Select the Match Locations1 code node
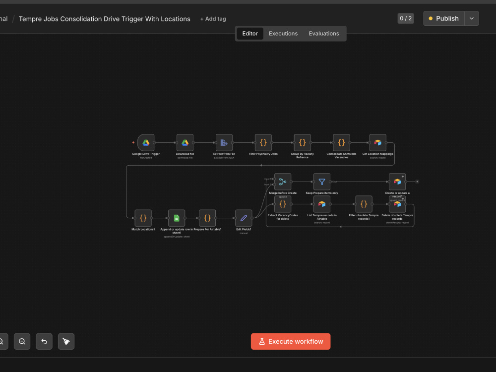The image size is (496, 372). tap(143, 218)
